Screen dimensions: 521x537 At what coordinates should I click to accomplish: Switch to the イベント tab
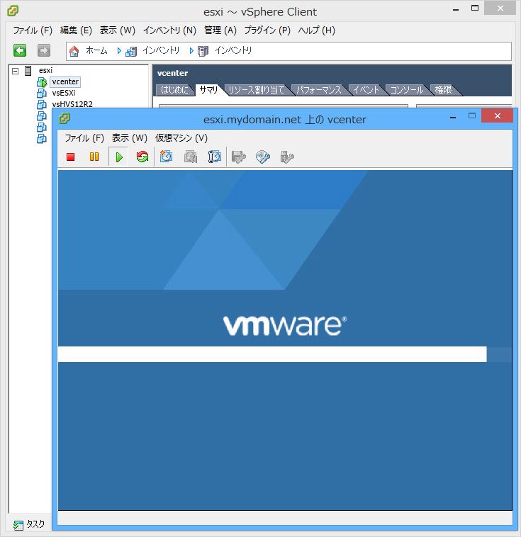point(366,90)
